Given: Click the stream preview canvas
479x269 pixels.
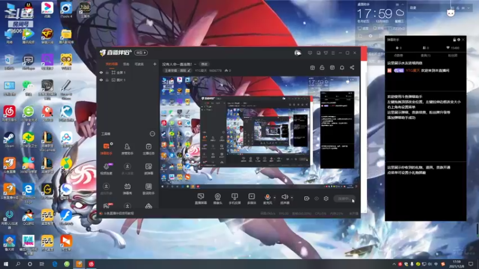Looking at the screenshot, I should tap(260, 132).
